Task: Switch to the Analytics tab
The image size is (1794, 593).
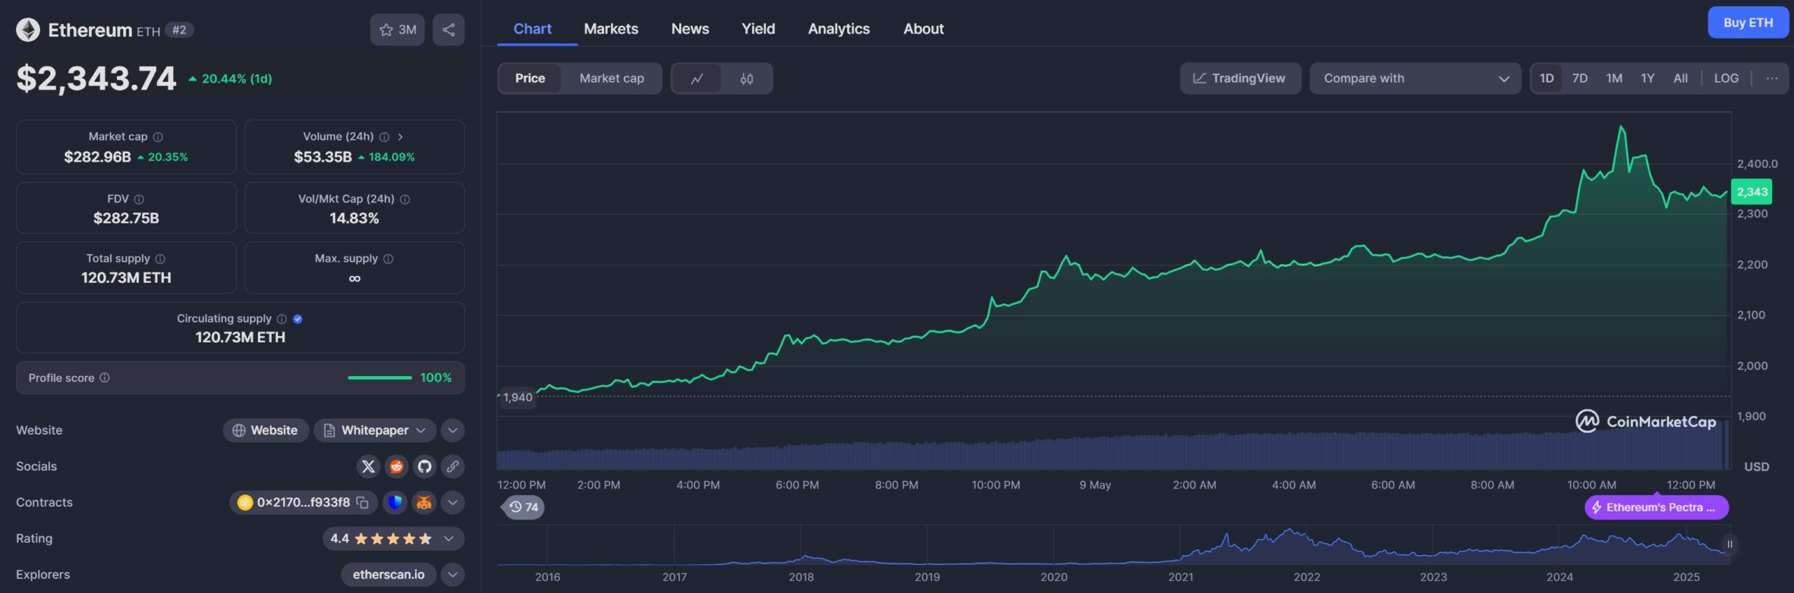Action: 839,29
